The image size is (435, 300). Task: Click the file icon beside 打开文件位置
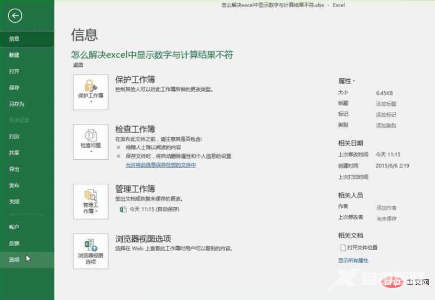(x=343, y=247)
